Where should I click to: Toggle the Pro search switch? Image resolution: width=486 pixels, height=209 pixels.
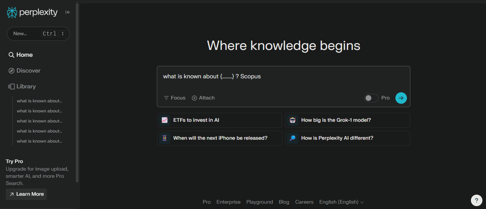pos(371,98)
